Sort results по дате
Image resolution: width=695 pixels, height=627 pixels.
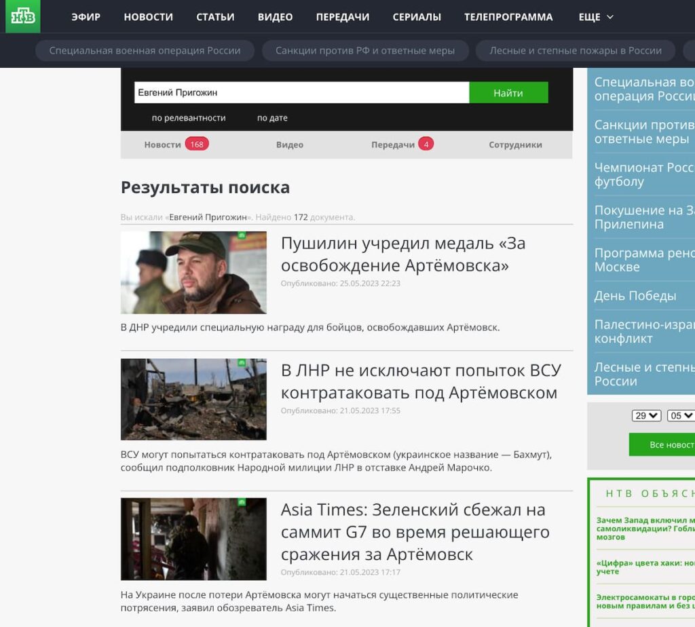pos(272,118)
